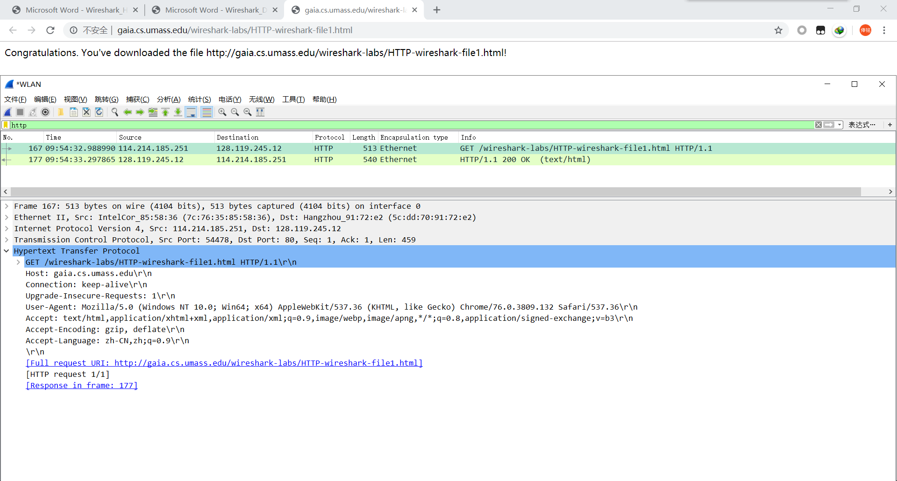Image resolution: width=897 pixels, height=481 pixels.
Task: Sort by the Destination column header
Action: (x=263, y=137)
